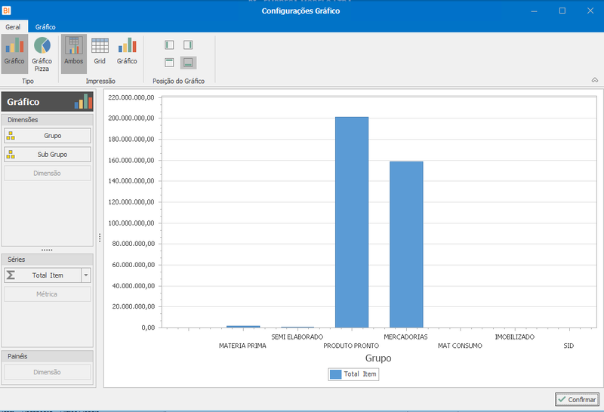Image resolution: width=604 pixels, height=412 pixels.
Task: Set chart position to bottom
Action: pos(188,63)
